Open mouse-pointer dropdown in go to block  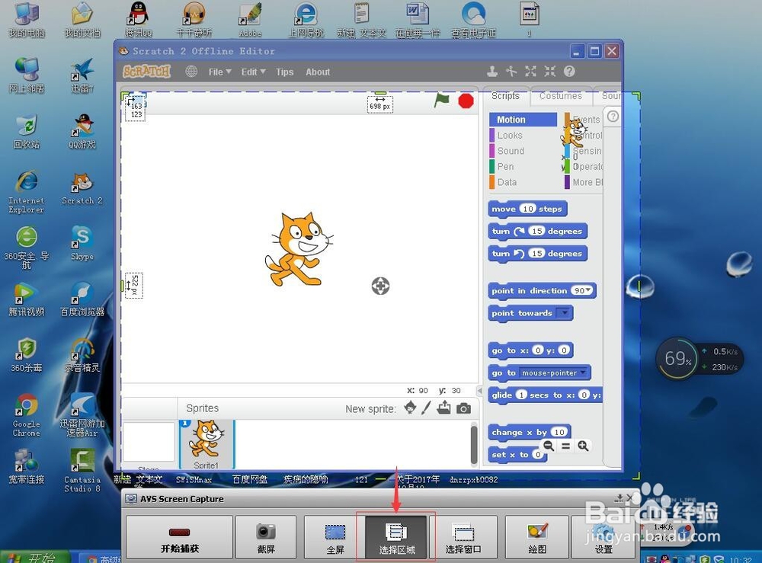[x=583, y=373]
